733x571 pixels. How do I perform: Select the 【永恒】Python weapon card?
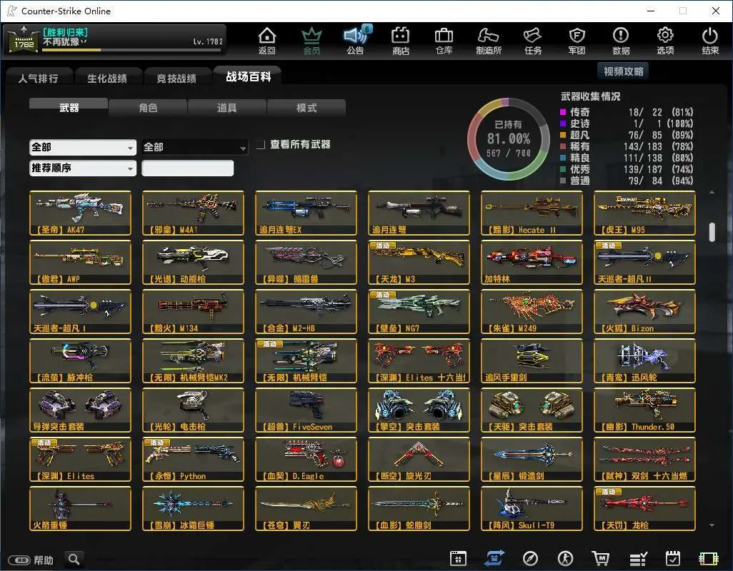(x=193, y=460)
